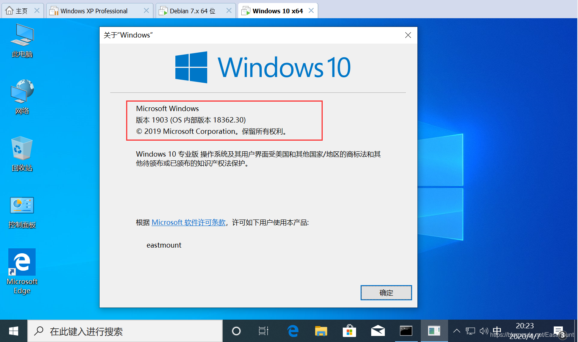Screen dimensions: 578x342
Task: Open Task View on the taskbar
Action: 264,331
